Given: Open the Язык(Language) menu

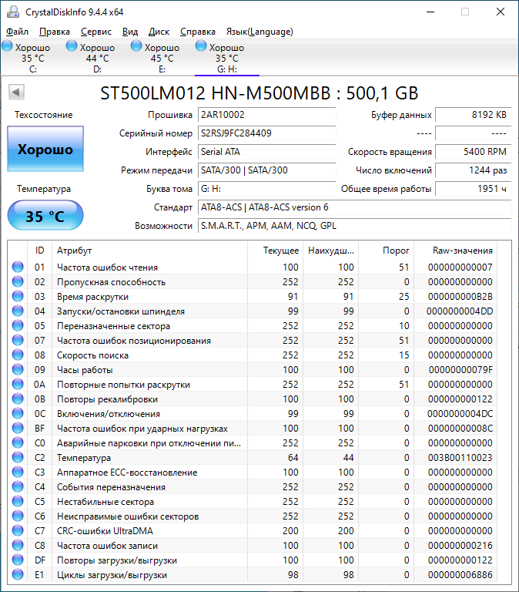Looking at the screenshot, I should coord(259,32).
